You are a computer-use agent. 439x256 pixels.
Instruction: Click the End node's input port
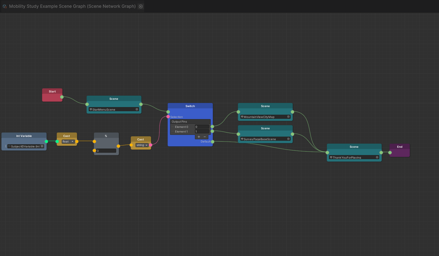pyautogui.click(x=390, y=152)
